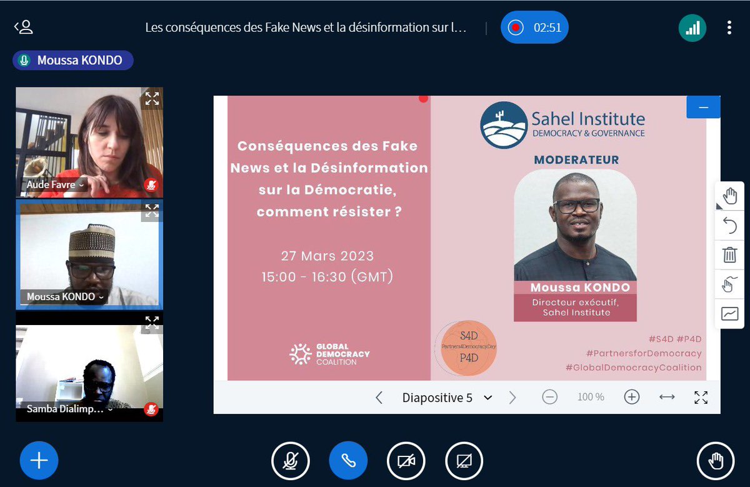Toggle the touch-gesture annotation icon below the trash
This screenshot has width=750, height=487.
[x=729, y=284]
